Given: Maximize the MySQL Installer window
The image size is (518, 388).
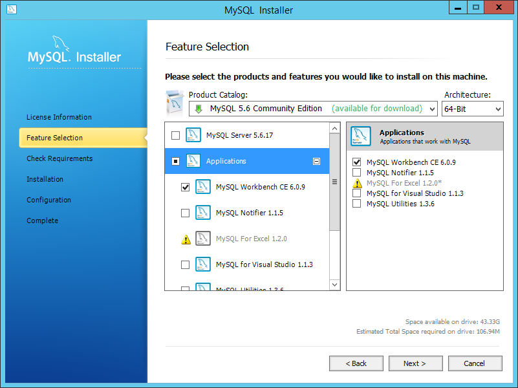Looking at the screenshot, I should (476, 7).
